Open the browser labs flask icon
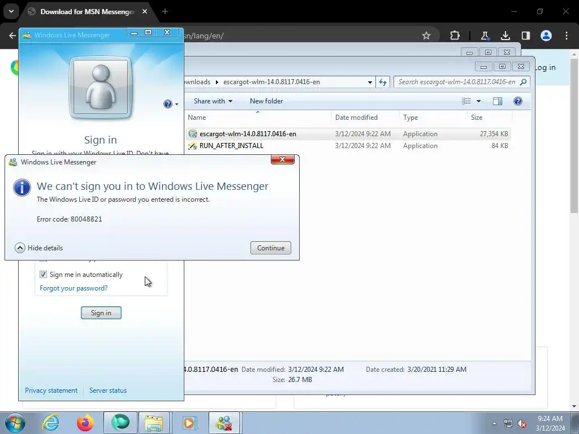The image size is (579, 434). point(485,36)
